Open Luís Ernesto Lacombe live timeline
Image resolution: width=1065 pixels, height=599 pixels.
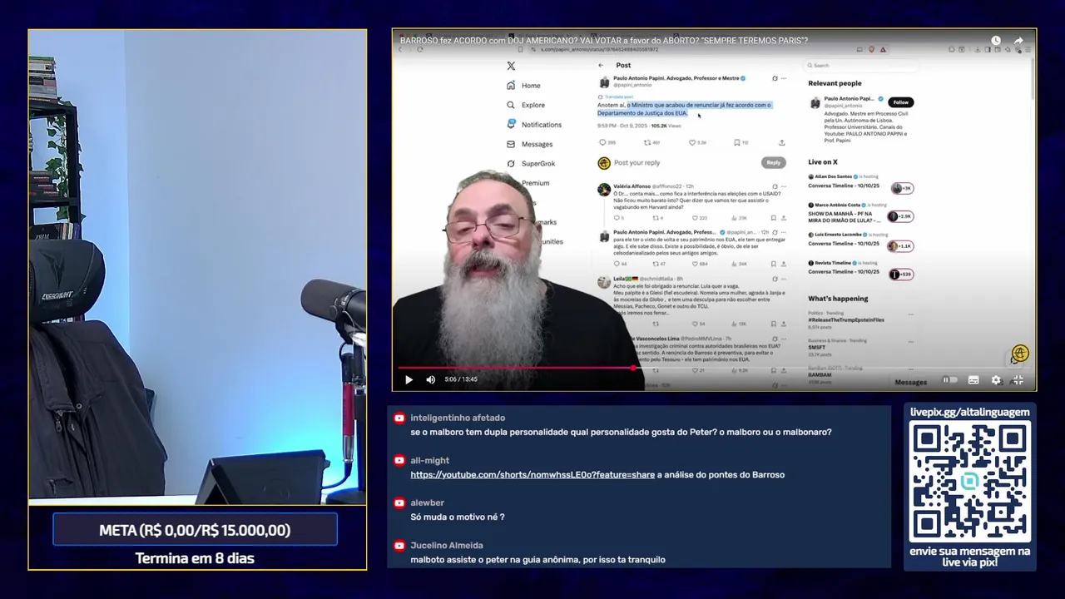click(x=860, y=240)
